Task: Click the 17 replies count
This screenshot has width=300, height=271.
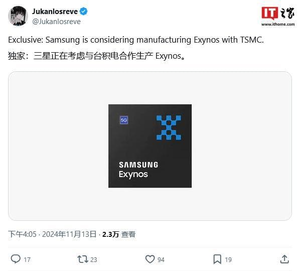Action: click(x=27, y=260)
